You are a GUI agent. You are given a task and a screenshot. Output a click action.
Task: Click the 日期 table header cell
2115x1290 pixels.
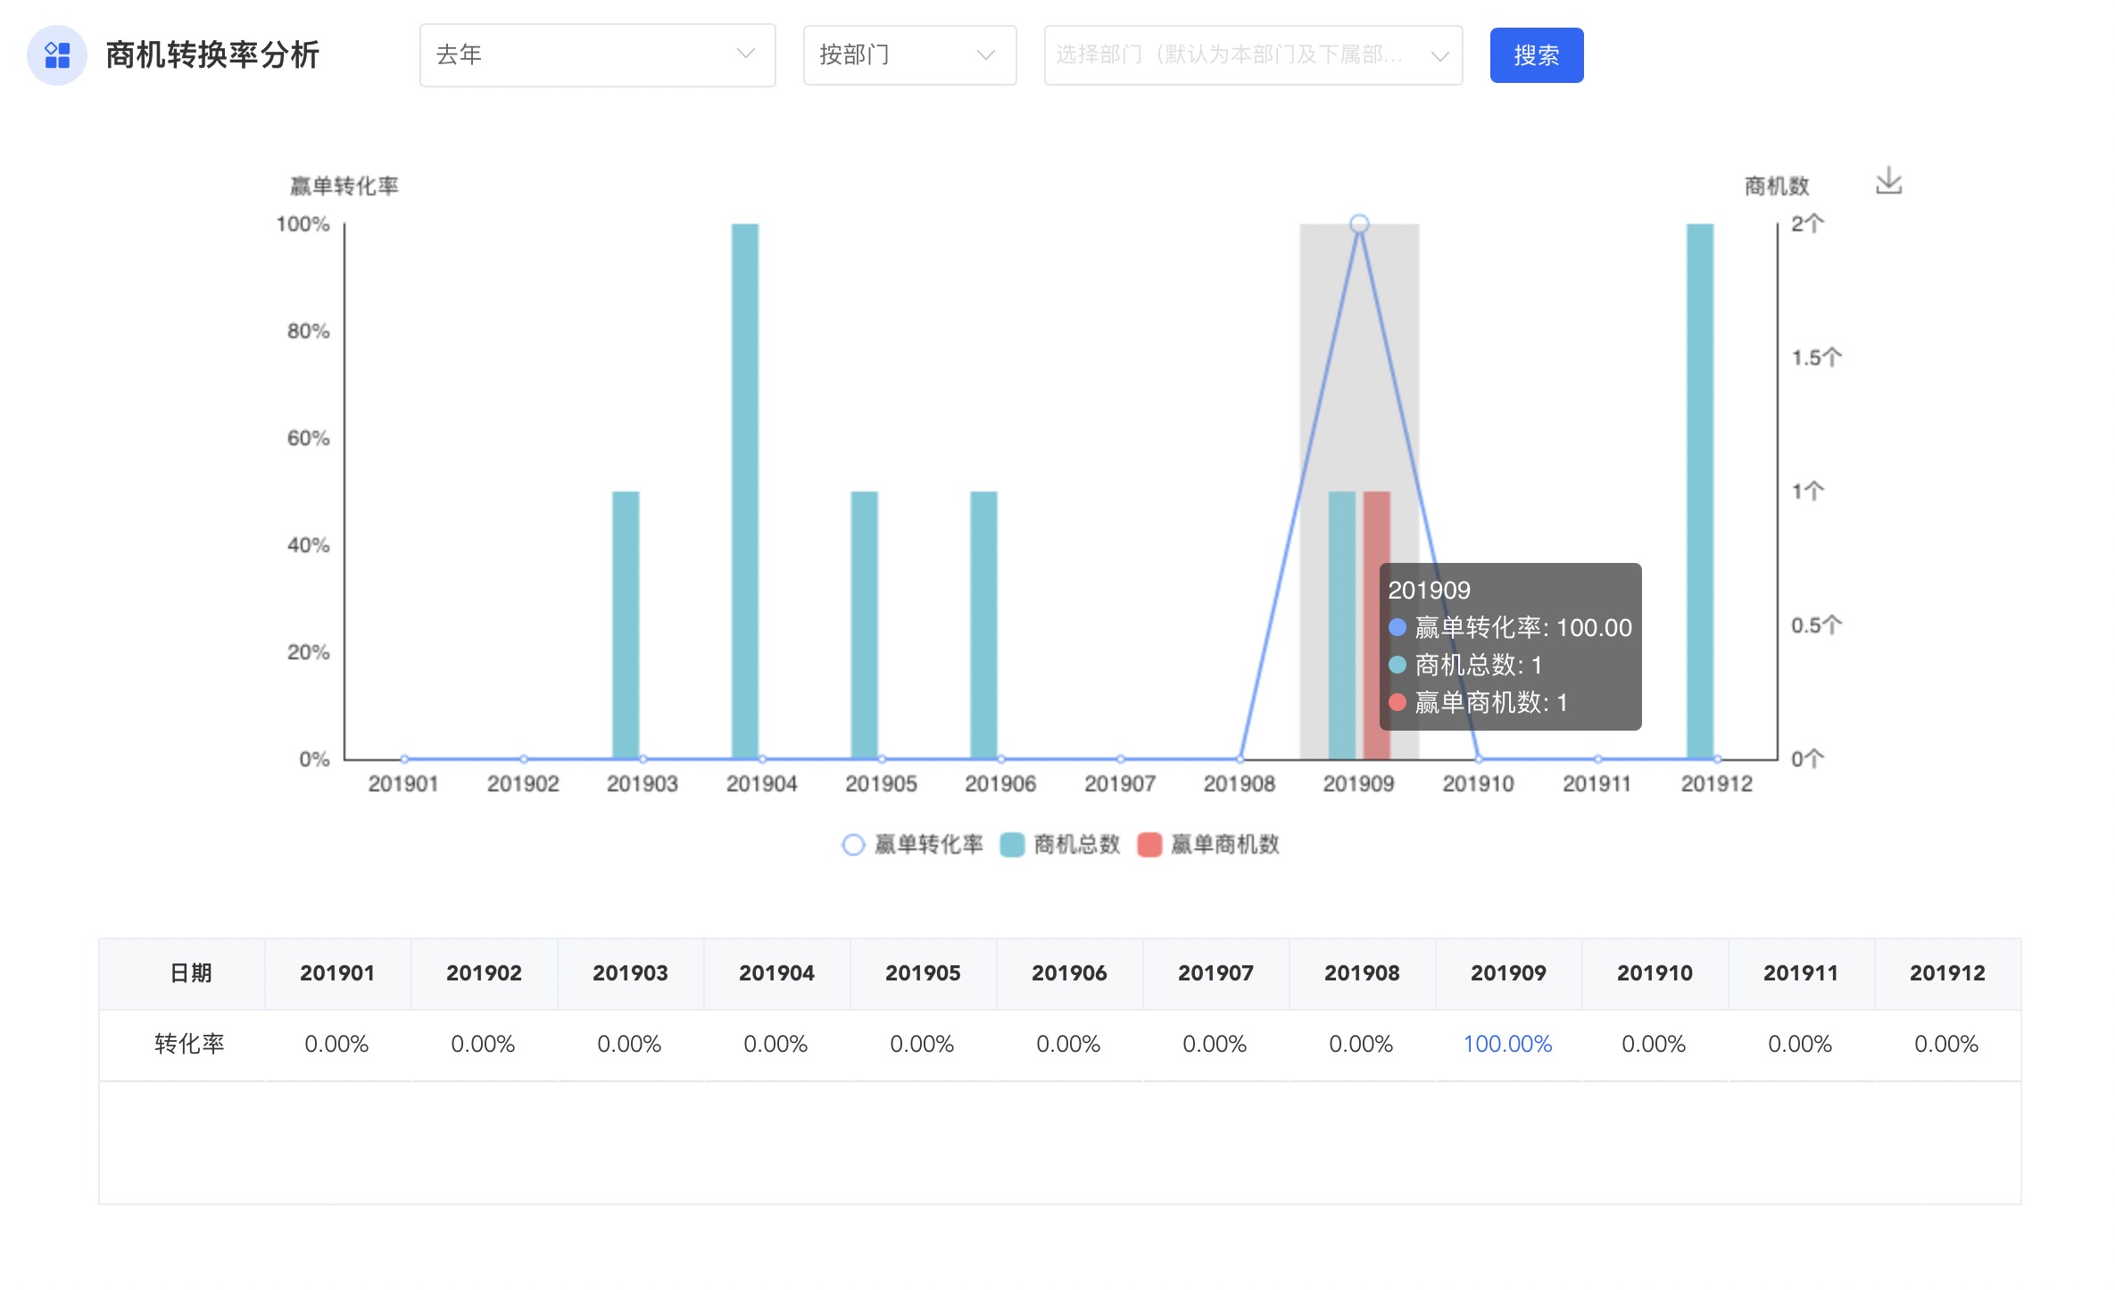190,973
